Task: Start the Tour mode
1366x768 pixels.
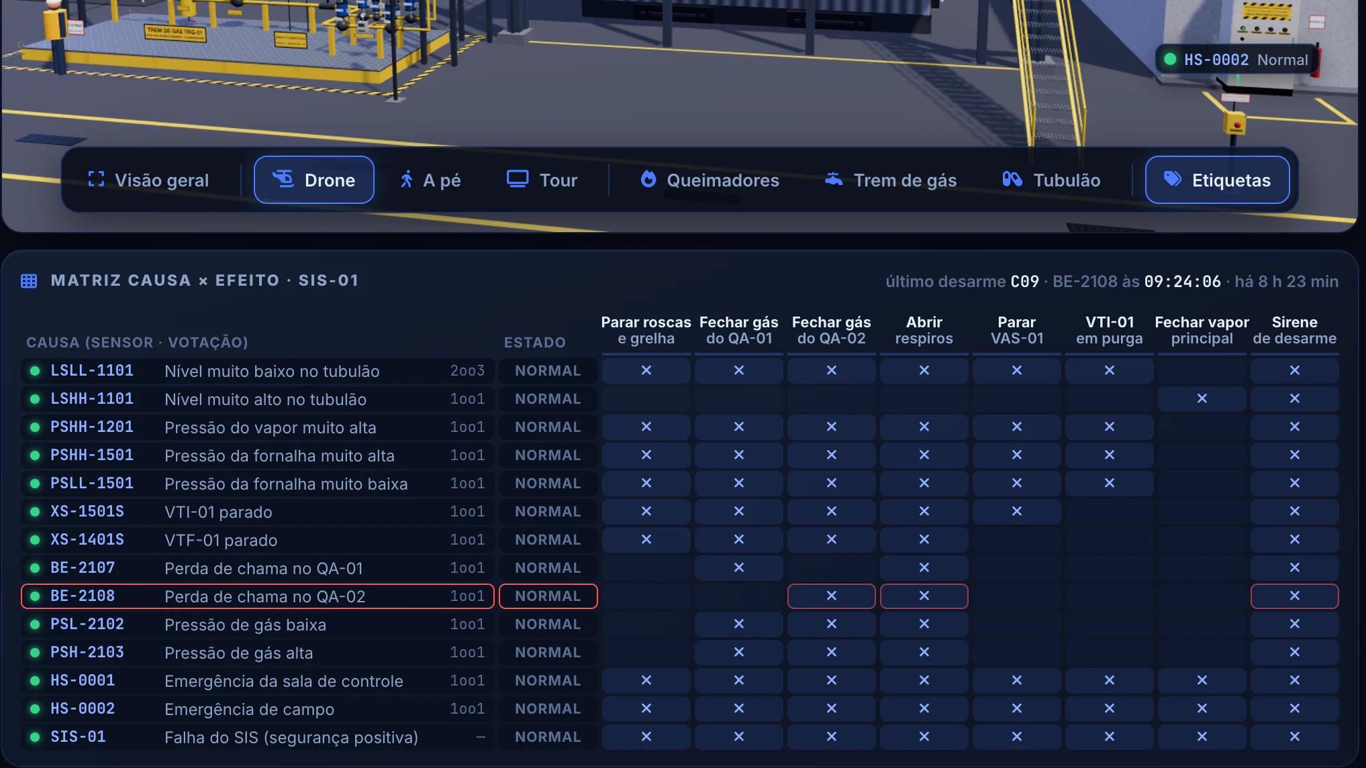Action: click(x=542, y=180)
